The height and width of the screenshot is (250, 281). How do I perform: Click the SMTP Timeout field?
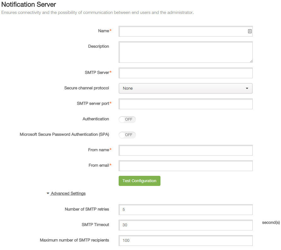185,225
